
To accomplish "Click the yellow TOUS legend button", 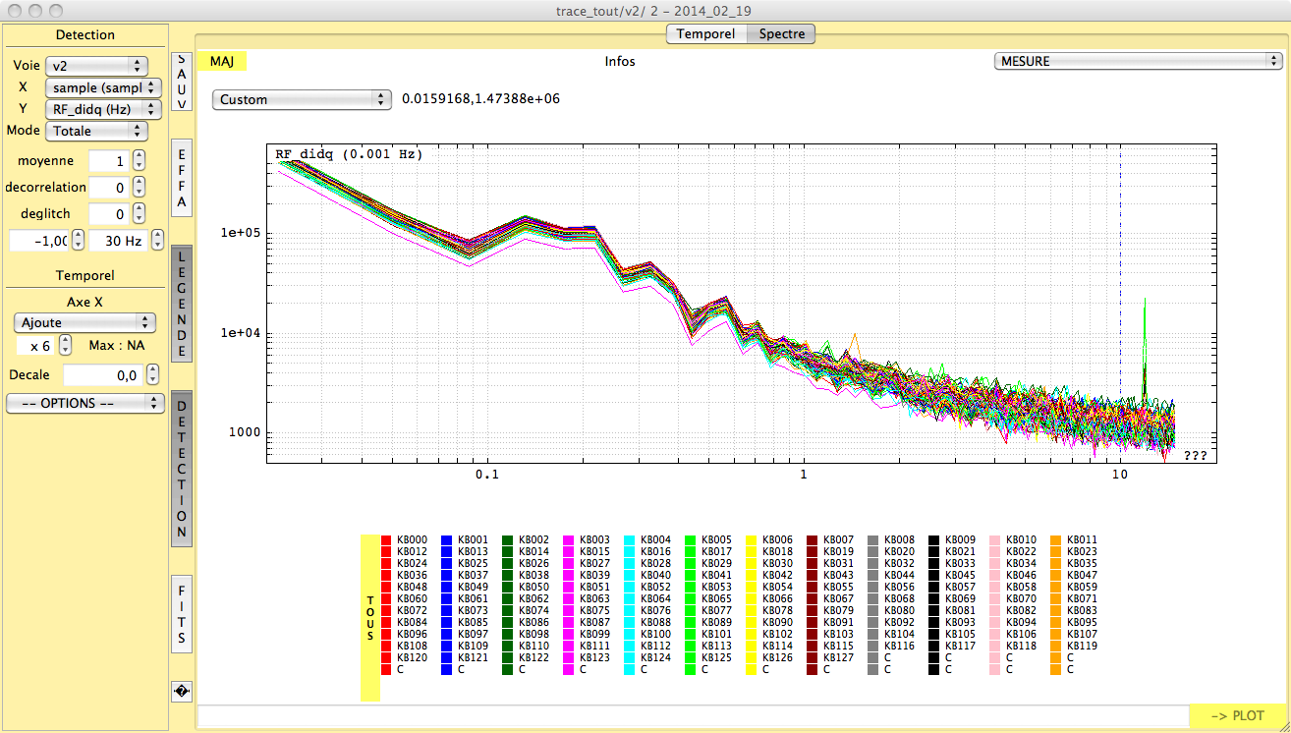I will (x=370, y=617).
